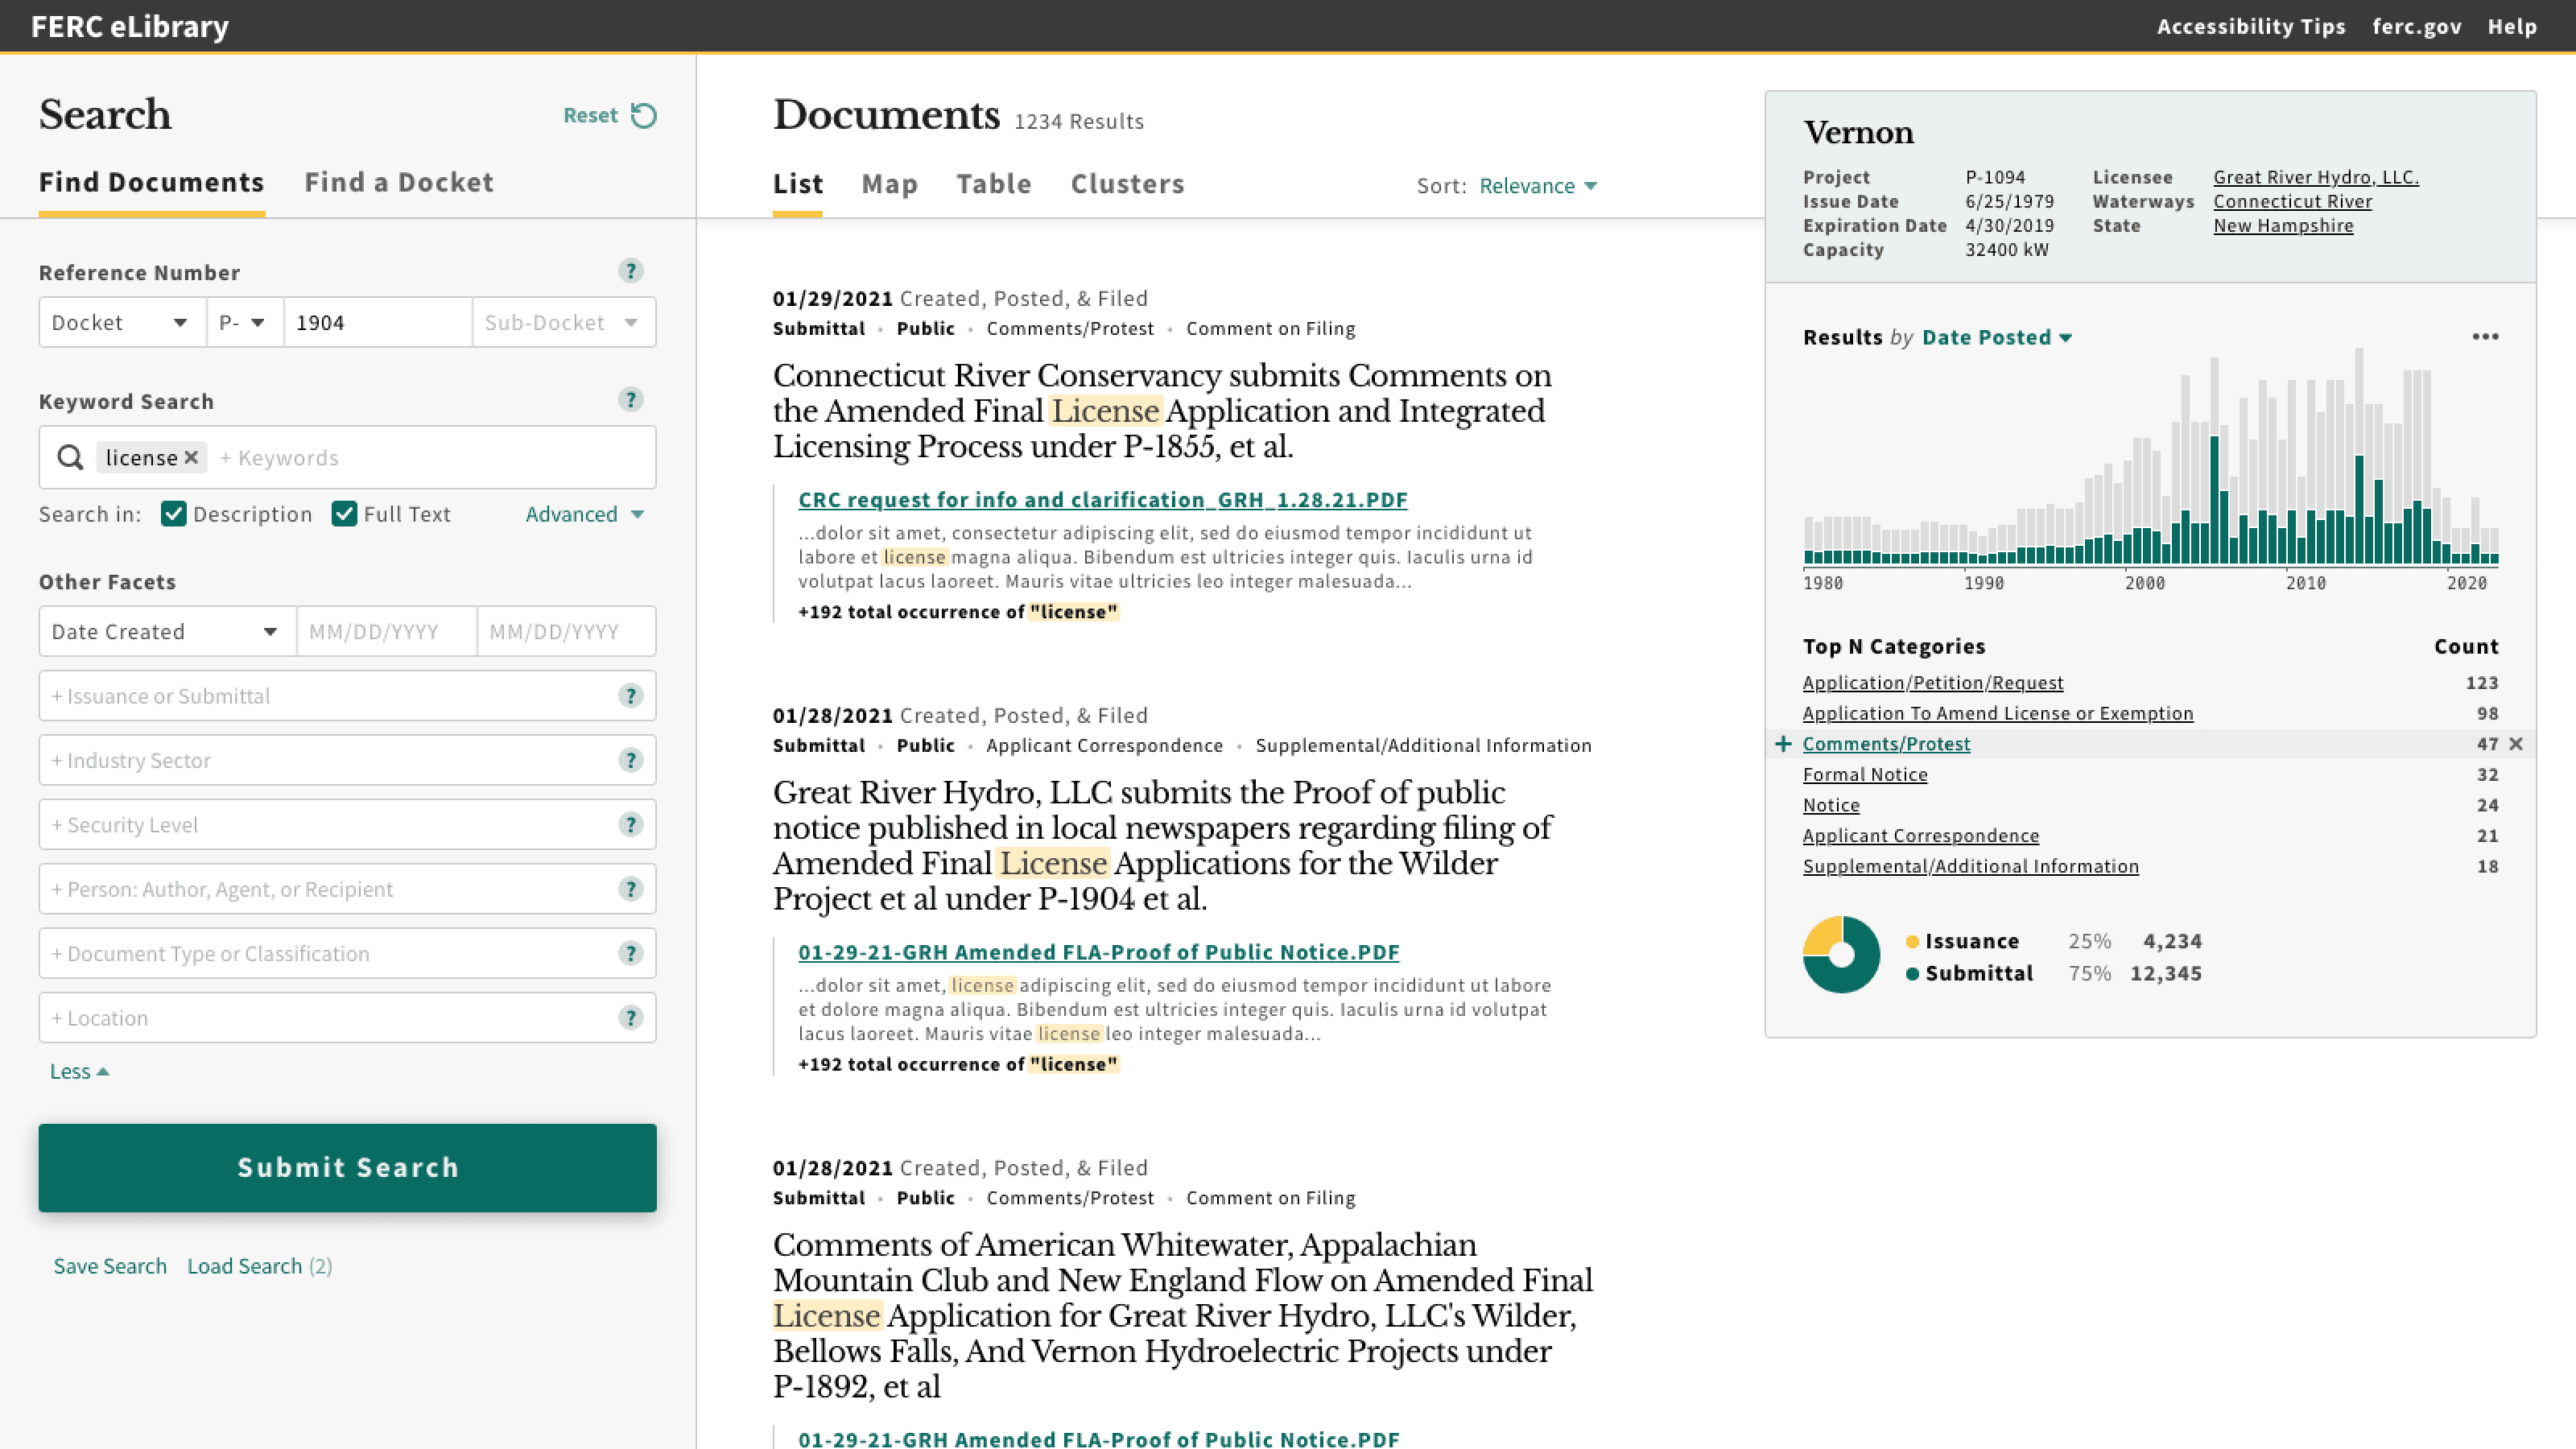
Task: Select Applicant Correspondence category
Action: 1921,836
